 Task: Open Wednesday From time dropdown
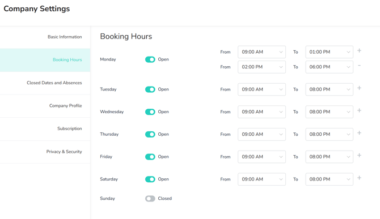click(261, 112)
